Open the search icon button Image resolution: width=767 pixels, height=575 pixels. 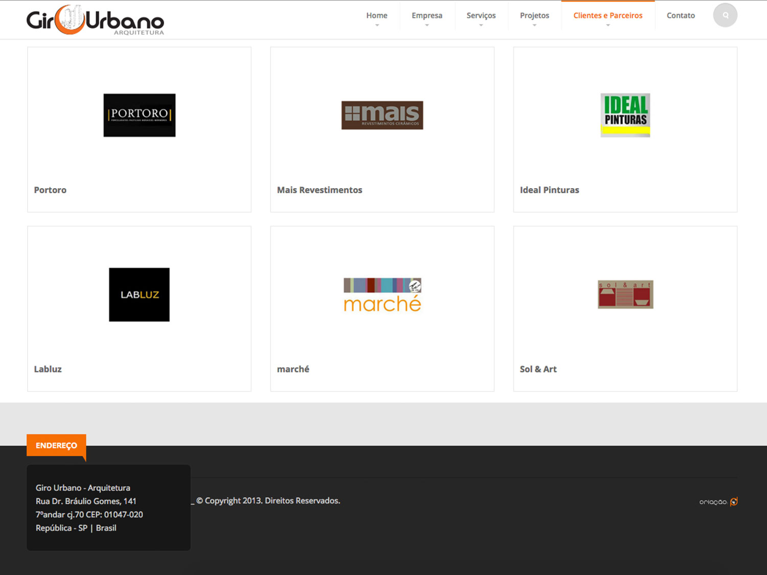(x=725, y=15)
